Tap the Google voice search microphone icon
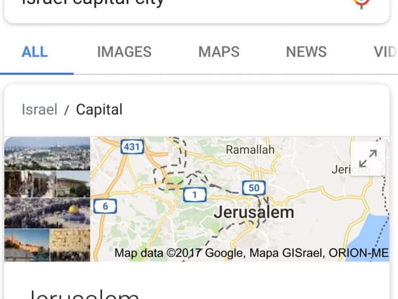Screen dimensions: 398x299 click(362, 3)
